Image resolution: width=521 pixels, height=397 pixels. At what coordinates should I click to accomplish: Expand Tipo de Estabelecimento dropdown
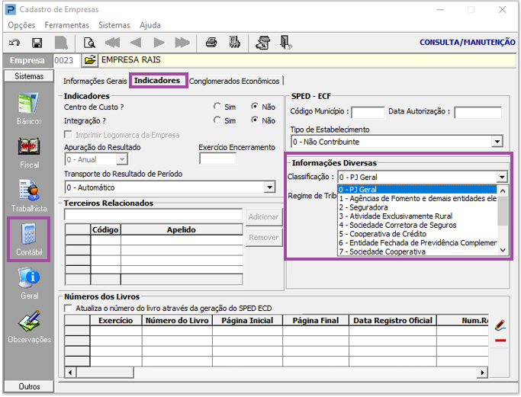[x=497, y=142]
